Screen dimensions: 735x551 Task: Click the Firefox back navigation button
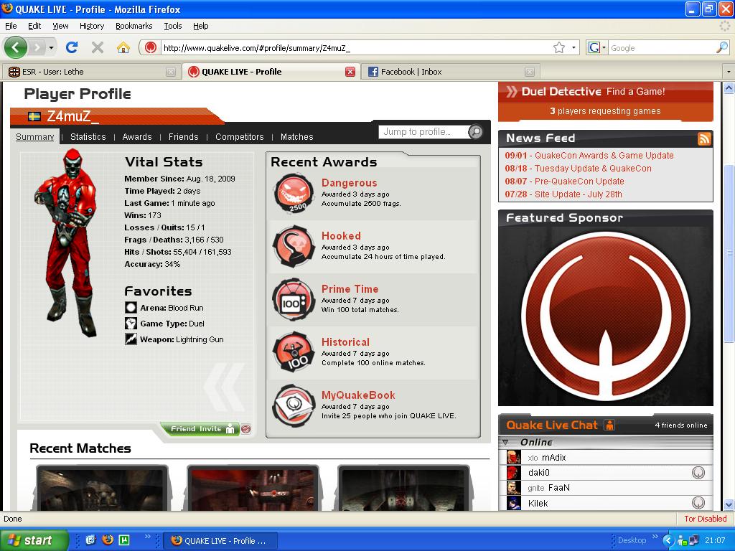[x=16, y=47]
